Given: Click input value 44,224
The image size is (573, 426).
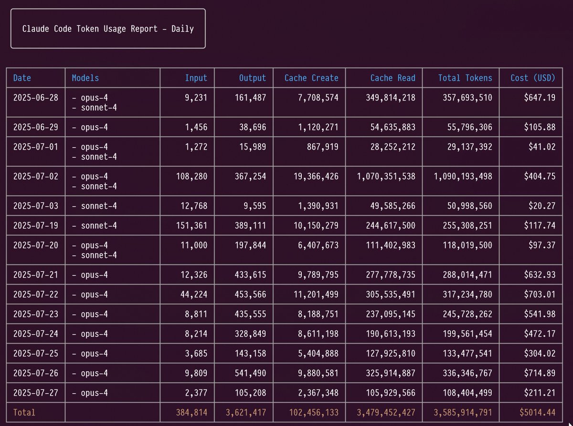Looking at the screenshot, I should [194, 294].
